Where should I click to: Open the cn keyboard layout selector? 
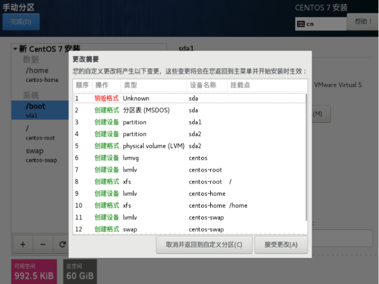321,24
